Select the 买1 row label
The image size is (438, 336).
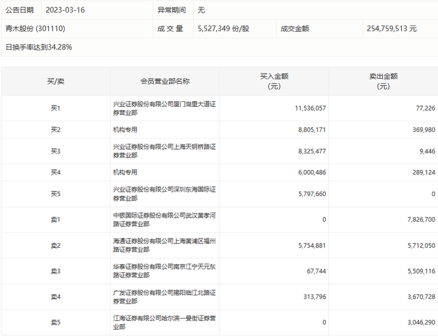tap(56, 108)
